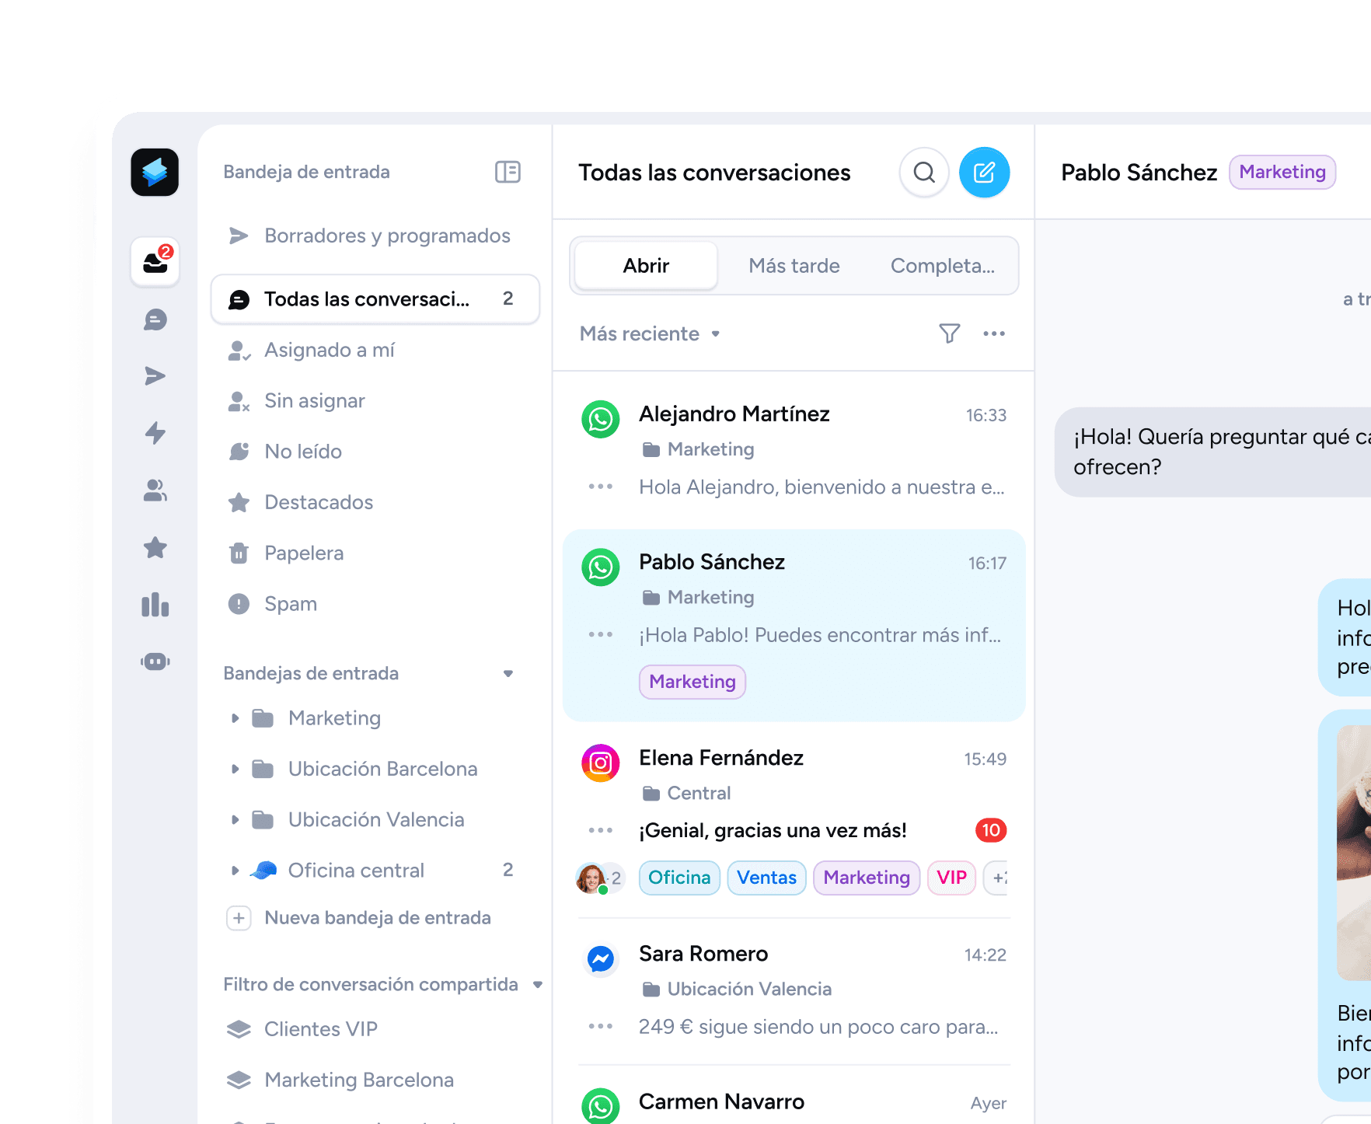Screen dimensions: 1371x1124
Task: Click the agent avatar on Elena's conversation
Action: tap(591, 878)
